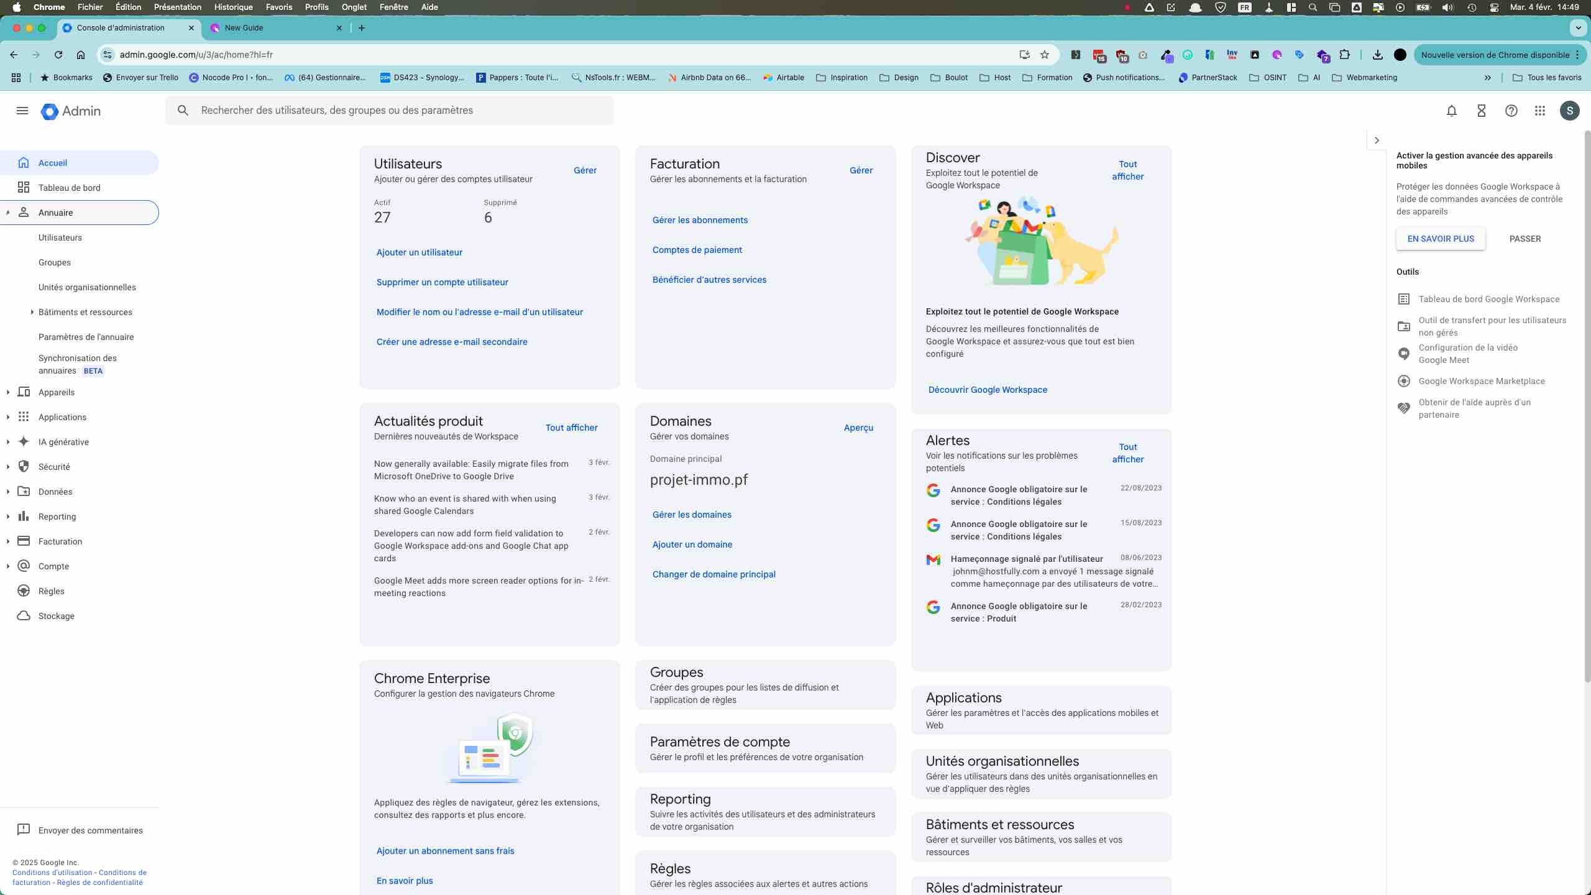Open Utilisateurs under Annuaire
The height and width of the screenshot is (895, 1591).
pos(60,237)
